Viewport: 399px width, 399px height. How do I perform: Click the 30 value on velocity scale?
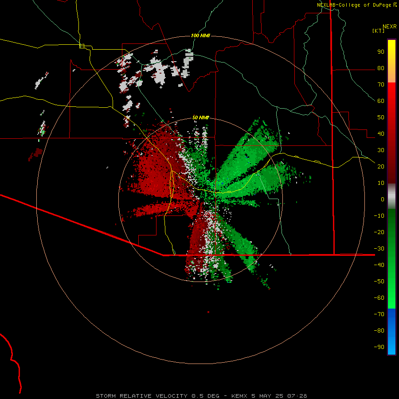(x=381, y=150)
